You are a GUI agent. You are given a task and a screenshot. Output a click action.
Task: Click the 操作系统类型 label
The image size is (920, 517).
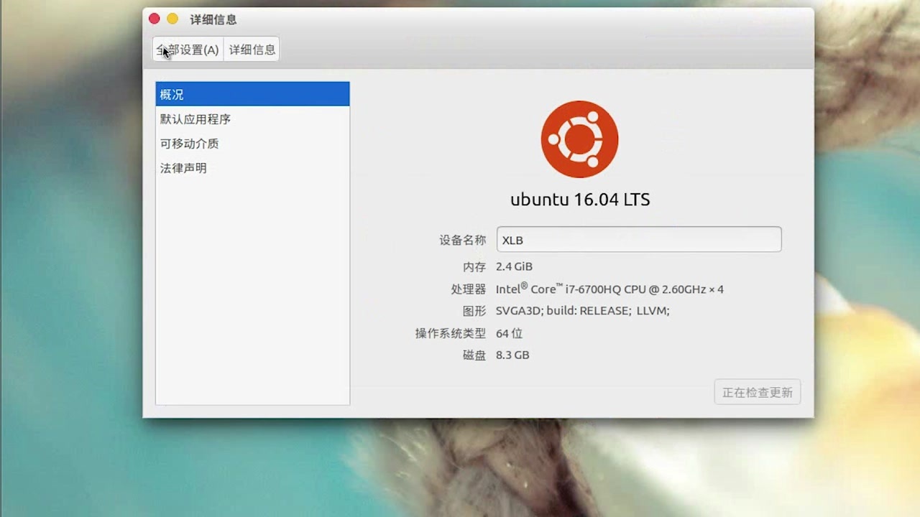tap(451, 333)
